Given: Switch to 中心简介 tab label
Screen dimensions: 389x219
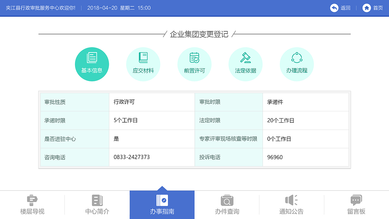Looking at the screenshot, I should click(x=97, y=211).
